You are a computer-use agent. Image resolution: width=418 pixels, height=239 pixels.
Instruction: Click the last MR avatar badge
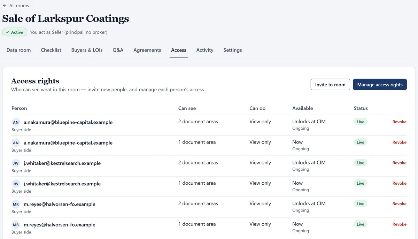pyautogui.click(x=16, y=225)
